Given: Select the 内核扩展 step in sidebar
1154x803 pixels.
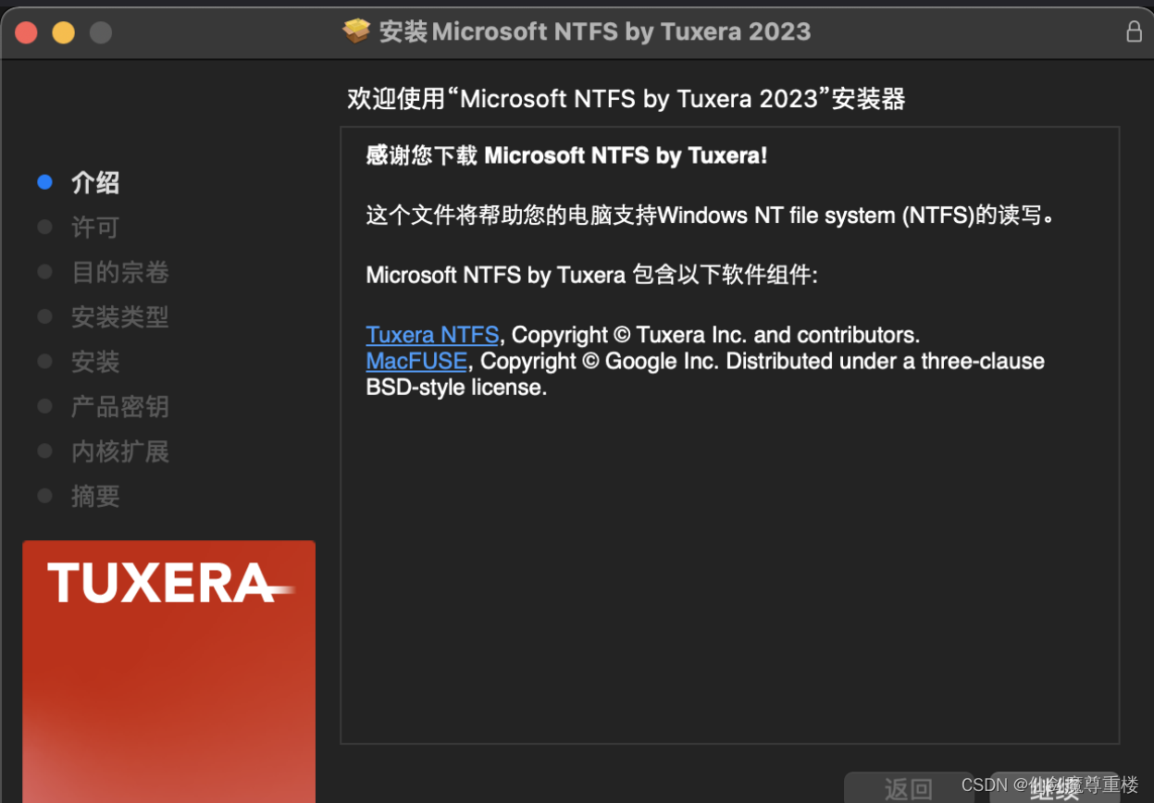Looking at the screenshot, I should pyautogui.click(x=120, y=451).
